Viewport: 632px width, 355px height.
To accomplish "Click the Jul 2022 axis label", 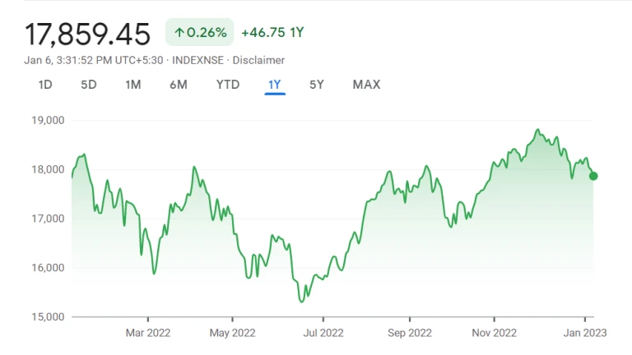I will pyautogui.click(x=323, y=333).
